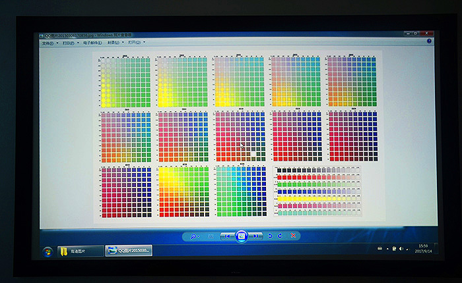Click the Windows Start button
The height and width of the screenshot is (283, 462).
[48, 251]
